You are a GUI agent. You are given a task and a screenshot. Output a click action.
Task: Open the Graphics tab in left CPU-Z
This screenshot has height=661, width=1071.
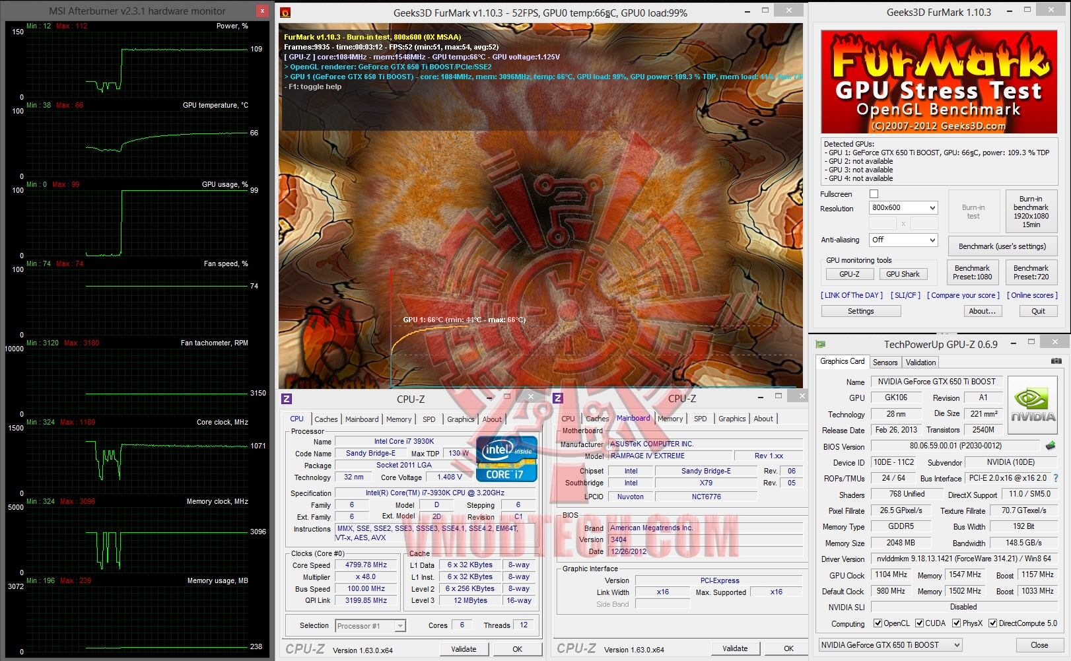tap(461, 419)
